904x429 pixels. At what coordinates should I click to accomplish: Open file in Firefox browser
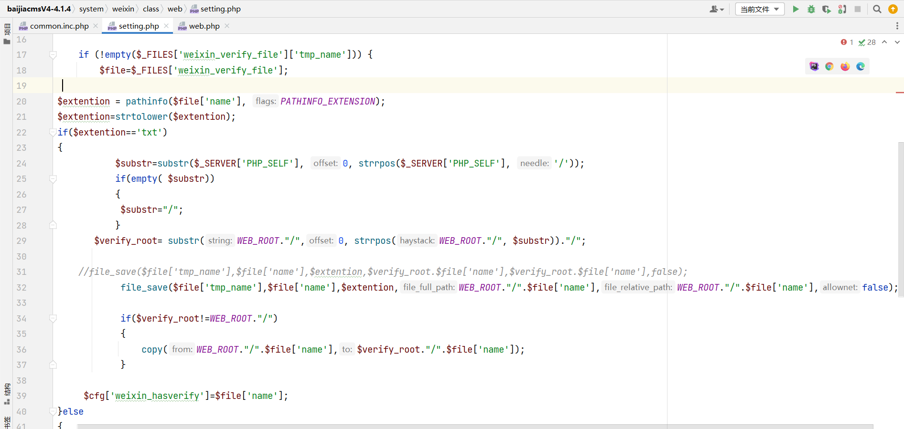[845, 66]
